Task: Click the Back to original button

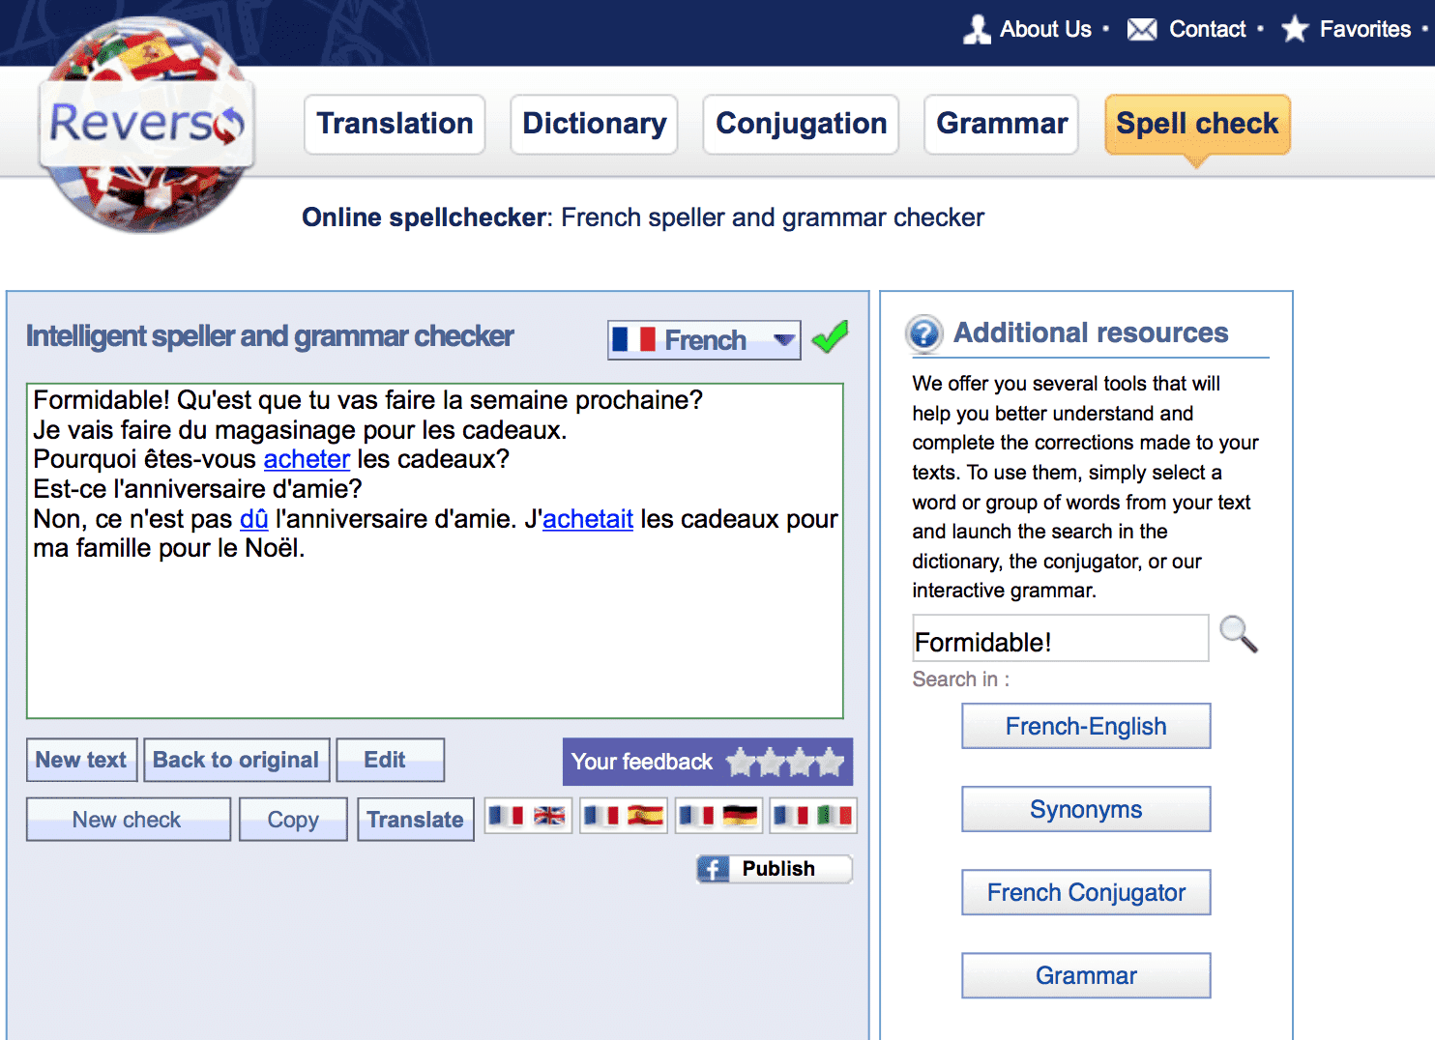Action: pos(236,760)
